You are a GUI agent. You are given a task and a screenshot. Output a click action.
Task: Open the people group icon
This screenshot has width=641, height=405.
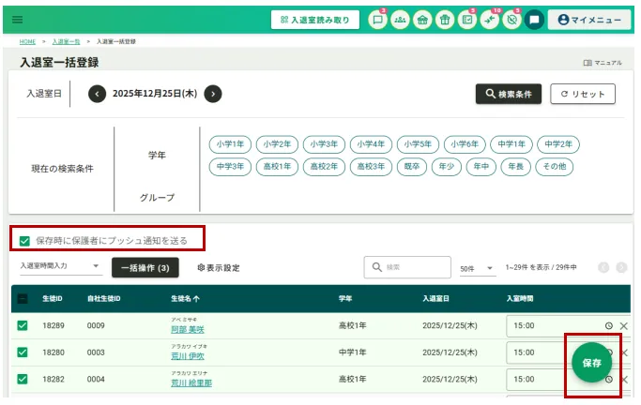coord(401,20)
